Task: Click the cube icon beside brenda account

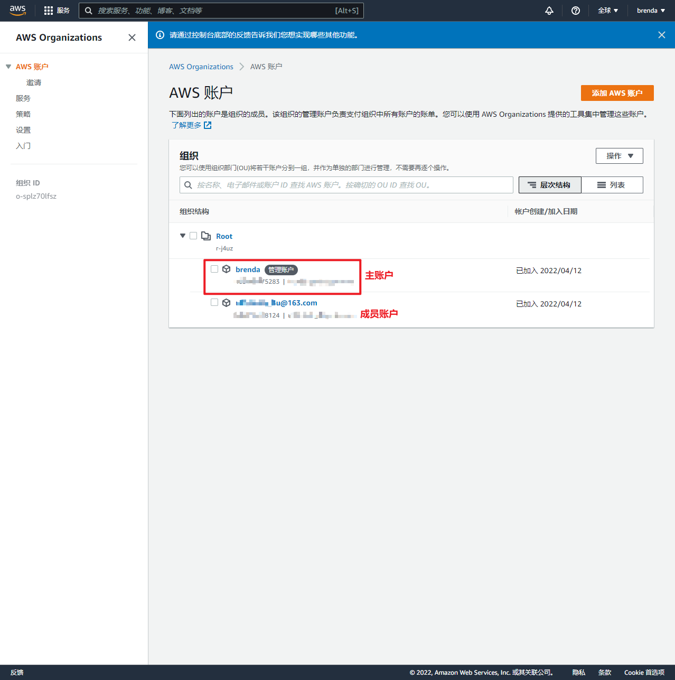Action: click(226, 269)
